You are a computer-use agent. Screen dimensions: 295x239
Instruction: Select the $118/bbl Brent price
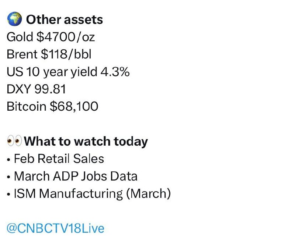[x=66, y=54]
